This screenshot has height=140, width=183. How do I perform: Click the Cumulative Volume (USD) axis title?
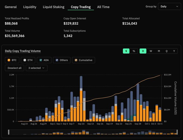coord(175,98)
